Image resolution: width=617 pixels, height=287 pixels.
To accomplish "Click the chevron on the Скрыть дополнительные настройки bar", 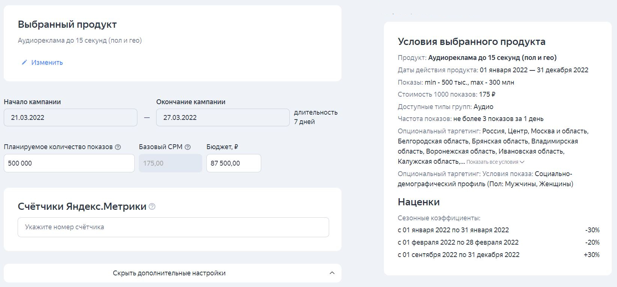I will pos(332,273).
